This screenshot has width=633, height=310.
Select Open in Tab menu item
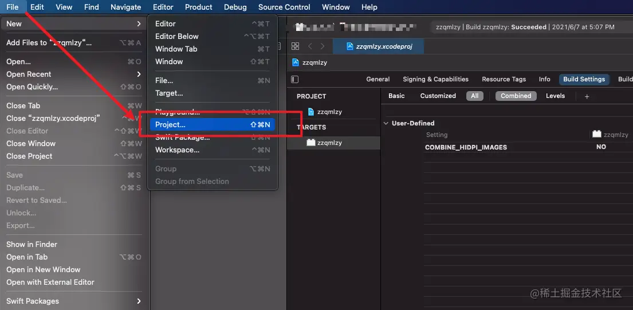[73, 257]
